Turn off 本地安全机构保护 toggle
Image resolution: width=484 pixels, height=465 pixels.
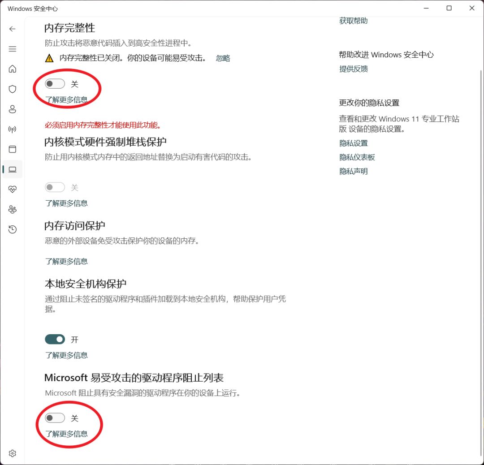tap(55, 339)
